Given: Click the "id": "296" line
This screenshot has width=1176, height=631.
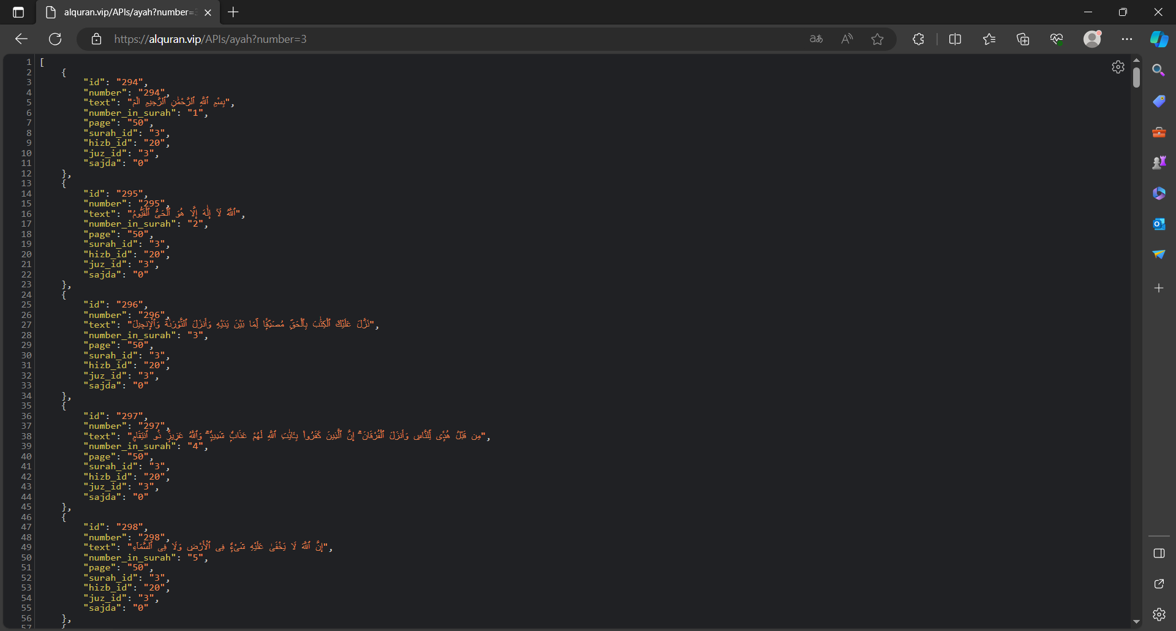Looking at the screenshot, I should (116, 304).
